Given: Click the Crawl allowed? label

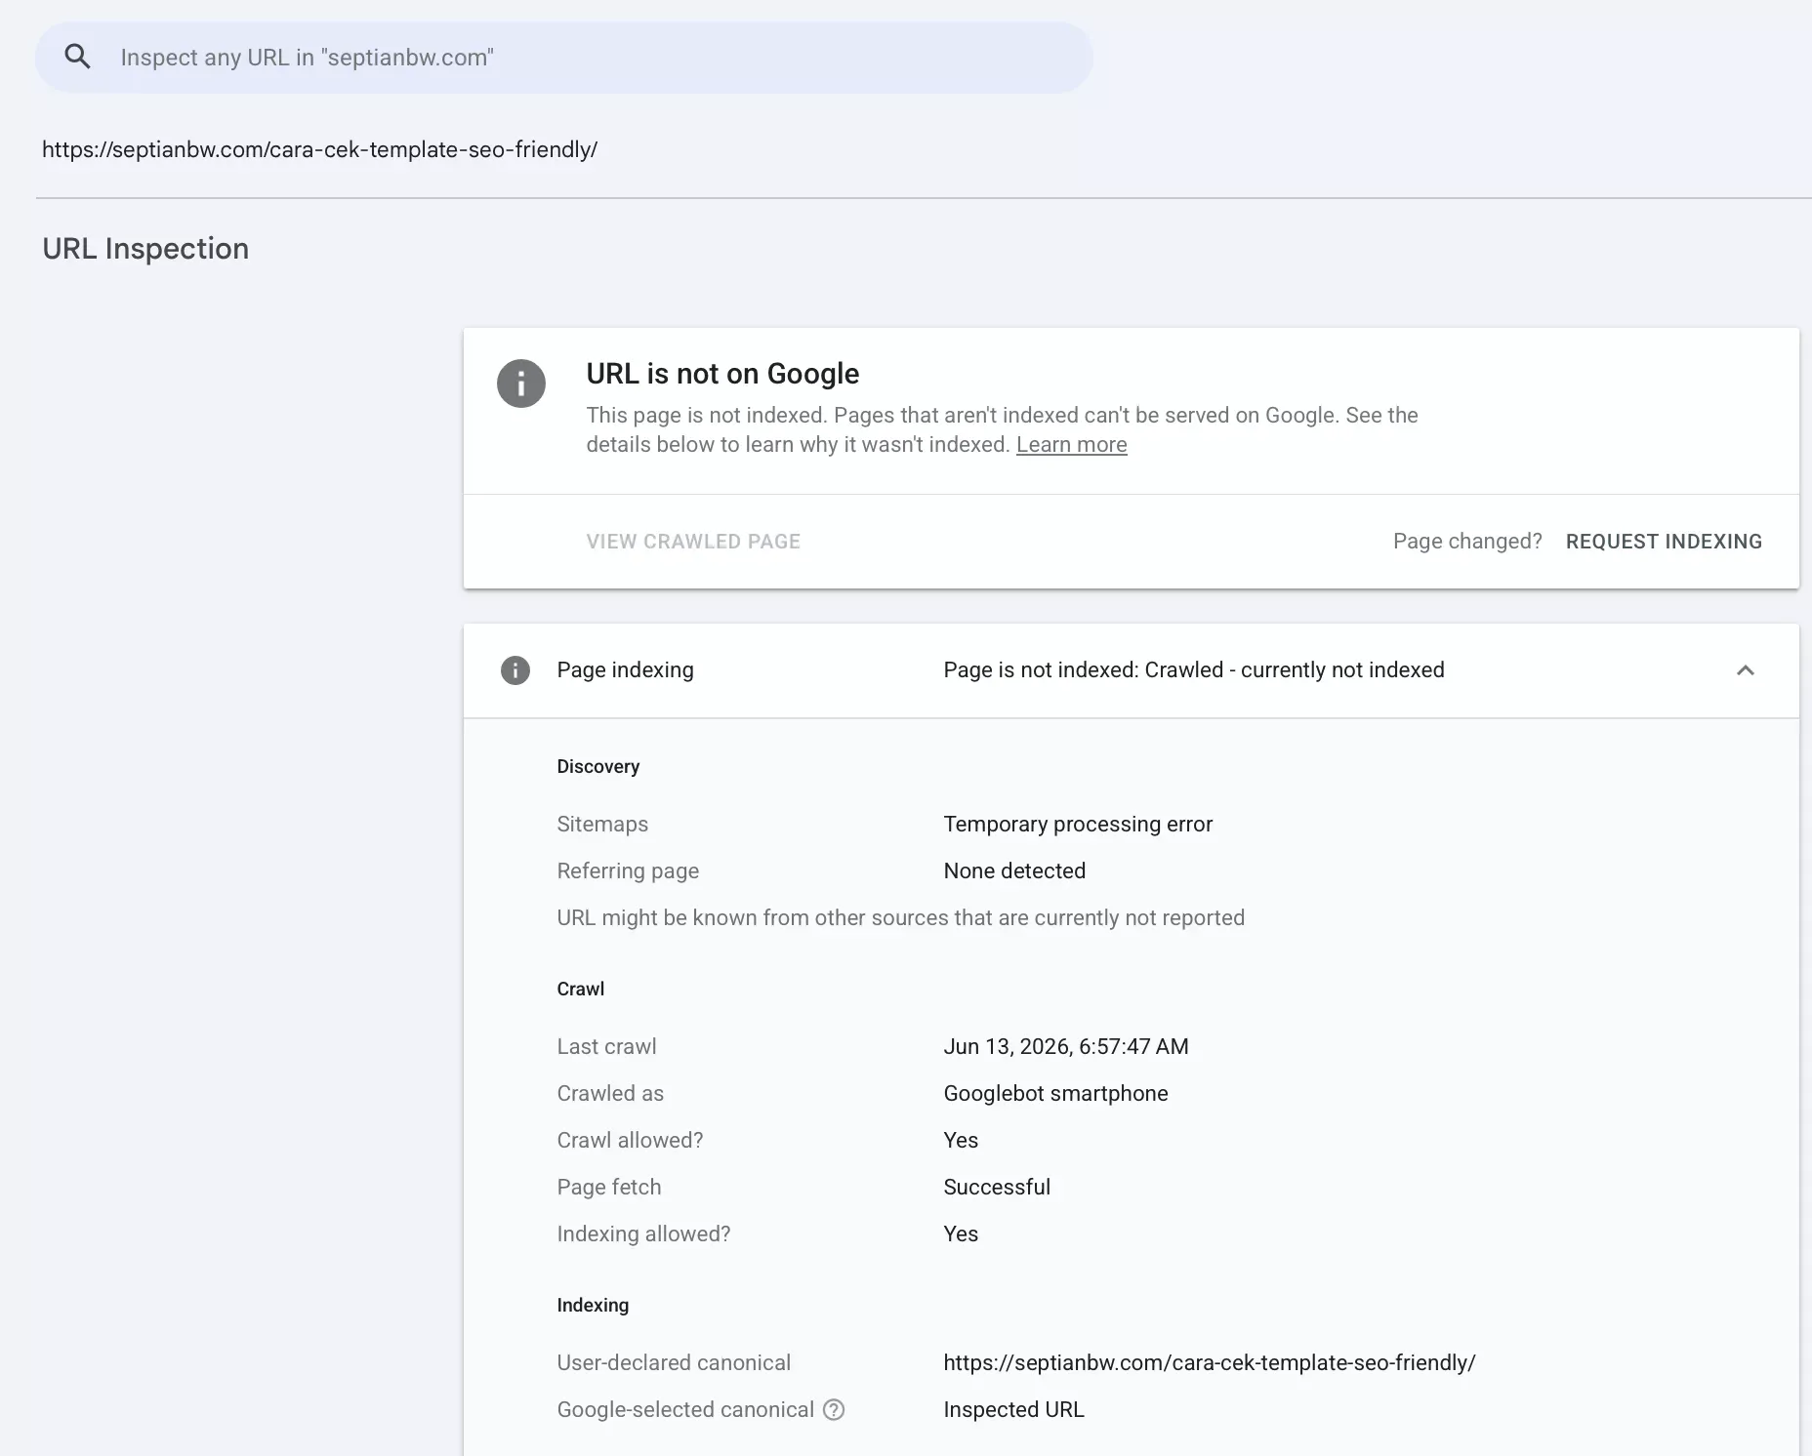Looking at the screenshot, I should click(x=630, y=1141).
